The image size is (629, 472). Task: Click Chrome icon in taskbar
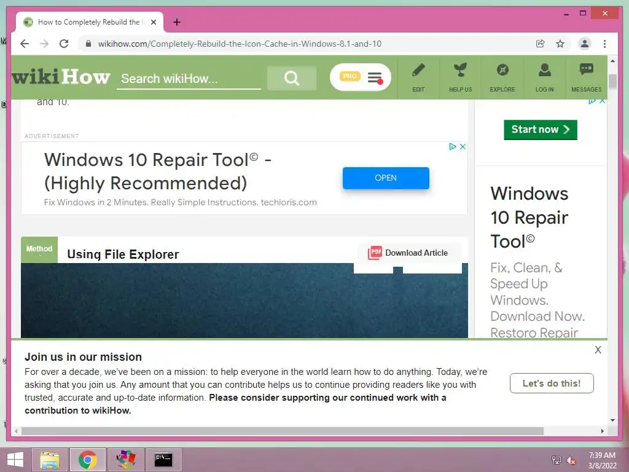click(x=87, y=460)
